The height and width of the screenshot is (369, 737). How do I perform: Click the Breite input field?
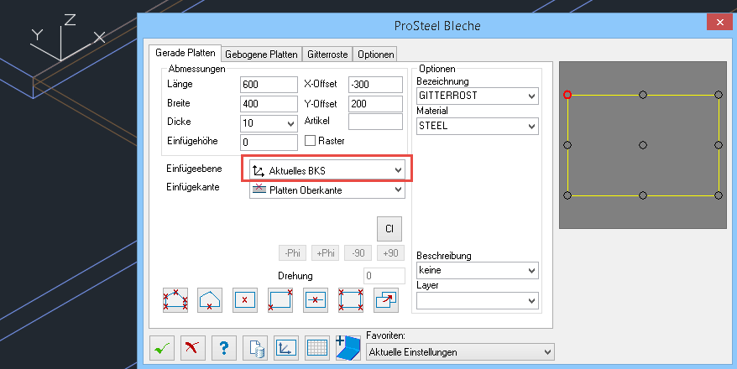(269, 104)
